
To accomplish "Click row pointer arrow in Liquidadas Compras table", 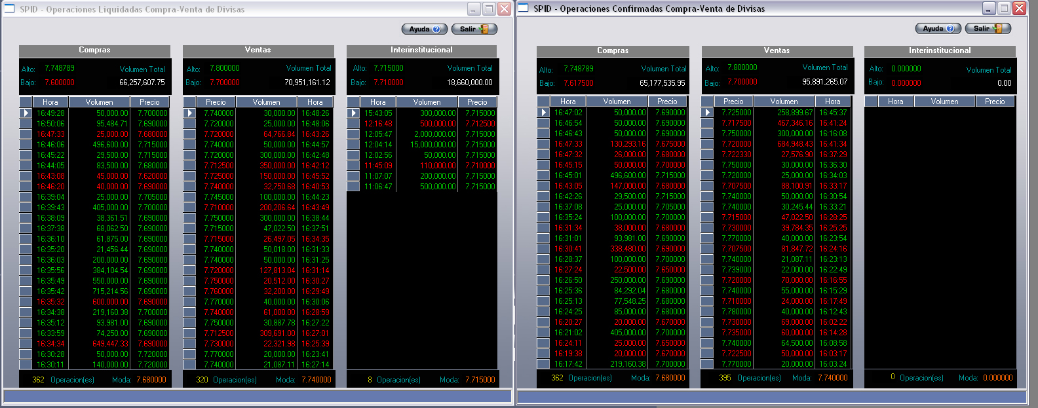I will (26, 113).
